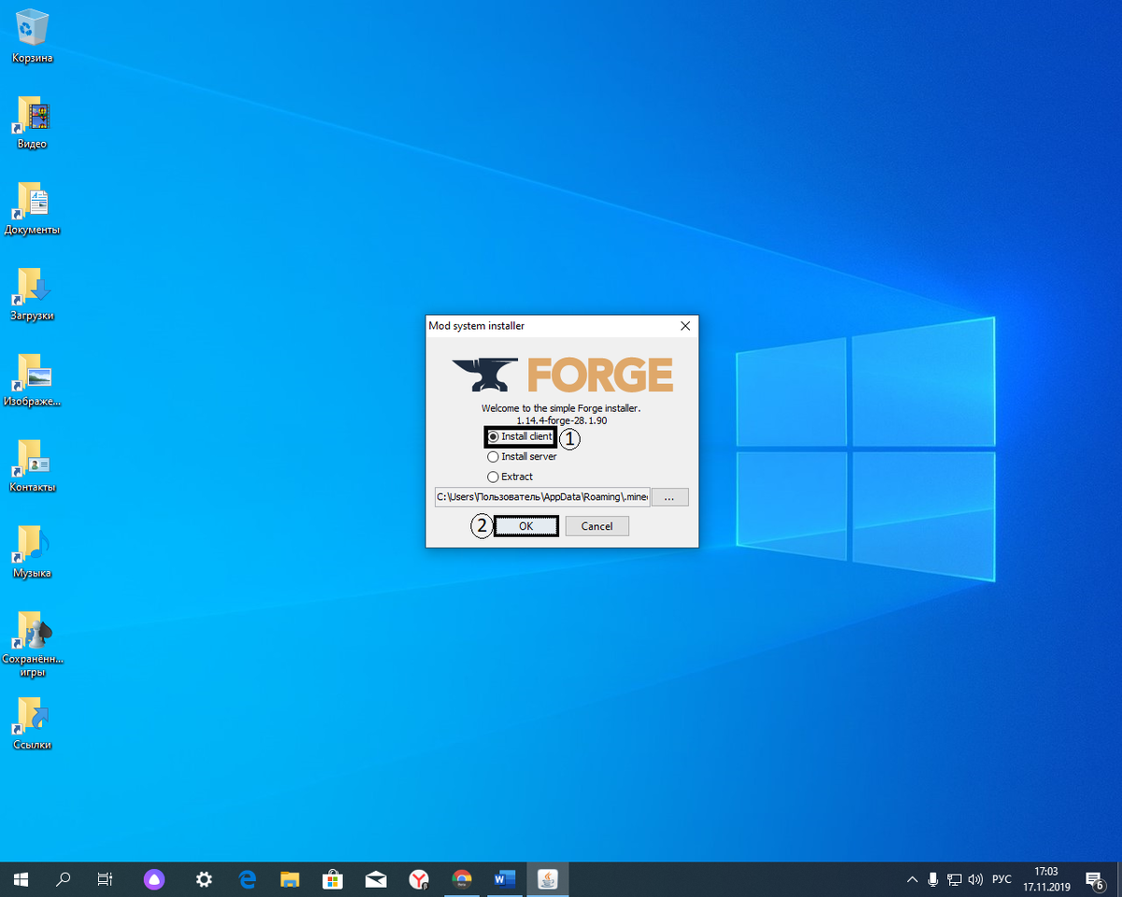Open File Explorer from the taskbar
The image size is (1122, 897).
[290, 879]
